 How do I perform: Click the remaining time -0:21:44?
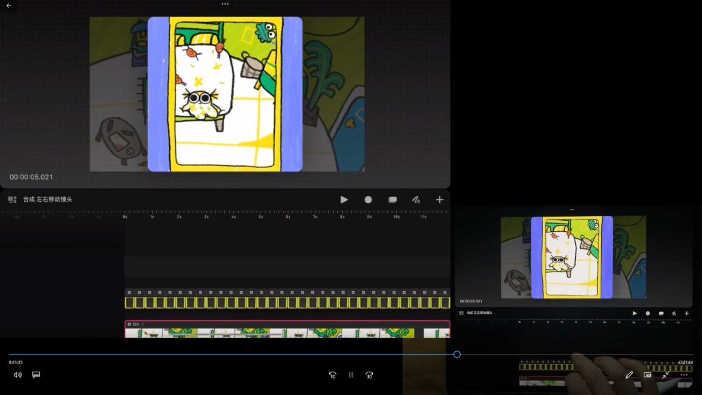(686, 362)
